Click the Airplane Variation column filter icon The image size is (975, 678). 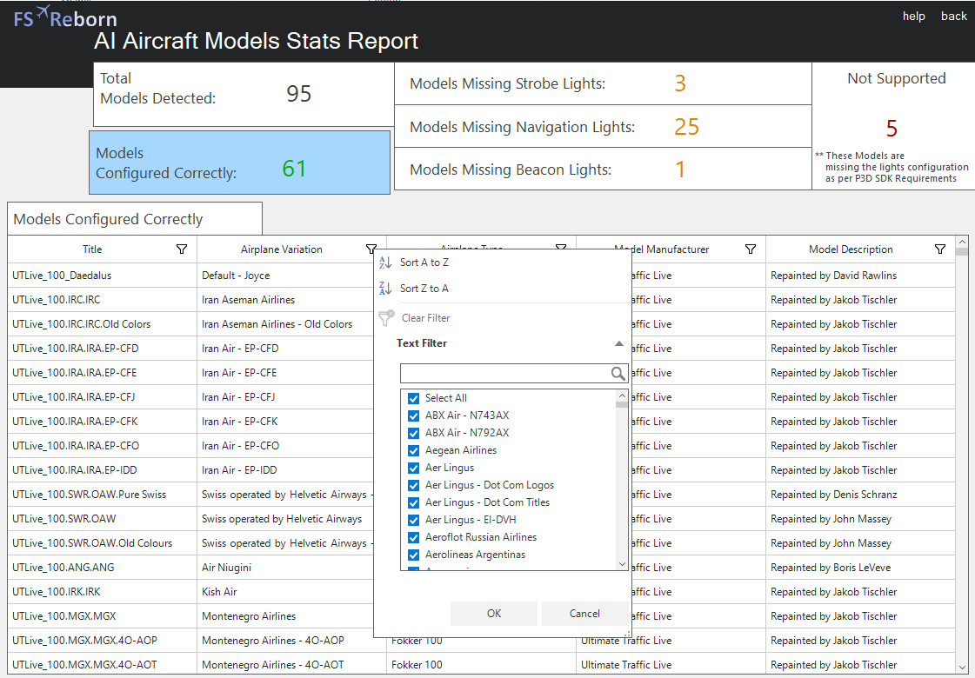click(x=371, y=249)
